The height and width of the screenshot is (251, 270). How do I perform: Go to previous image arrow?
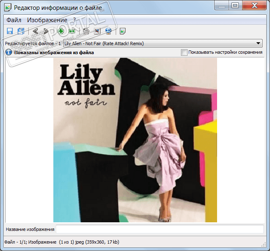pyautogui.click(x=35, y=31)
